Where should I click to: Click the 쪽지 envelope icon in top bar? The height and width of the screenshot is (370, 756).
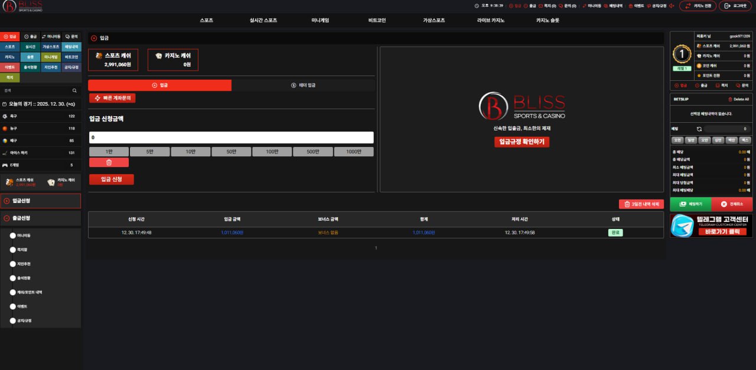[x=540, y=6]
